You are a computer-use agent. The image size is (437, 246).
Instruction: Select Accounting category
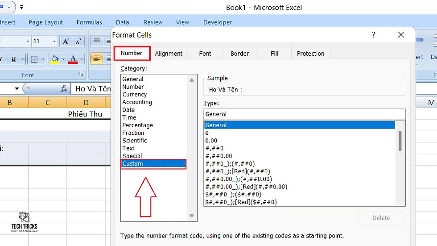pos(137,102)
